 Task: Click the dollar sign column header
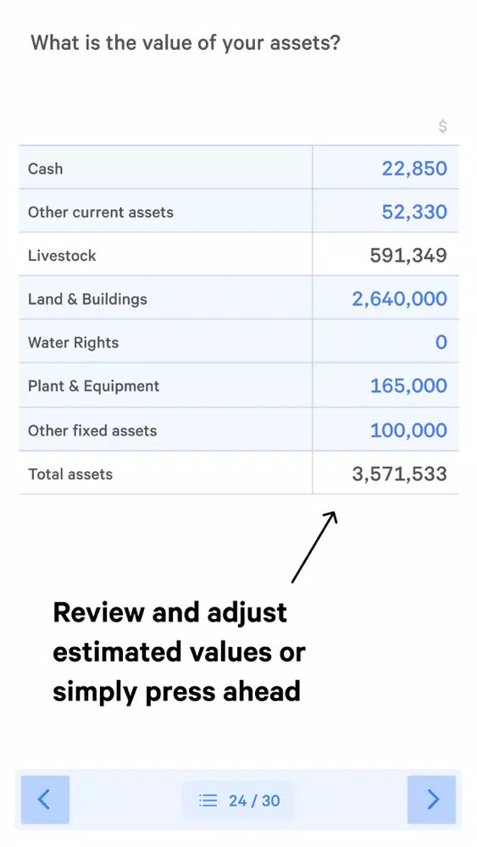(442, 126)
